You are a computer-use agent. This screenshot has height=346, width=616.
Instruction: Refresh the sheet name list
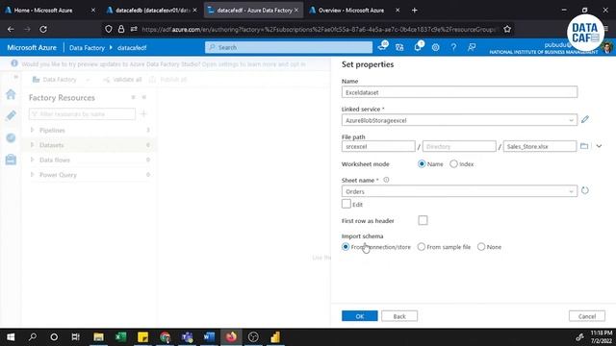(x=585, y=190)
